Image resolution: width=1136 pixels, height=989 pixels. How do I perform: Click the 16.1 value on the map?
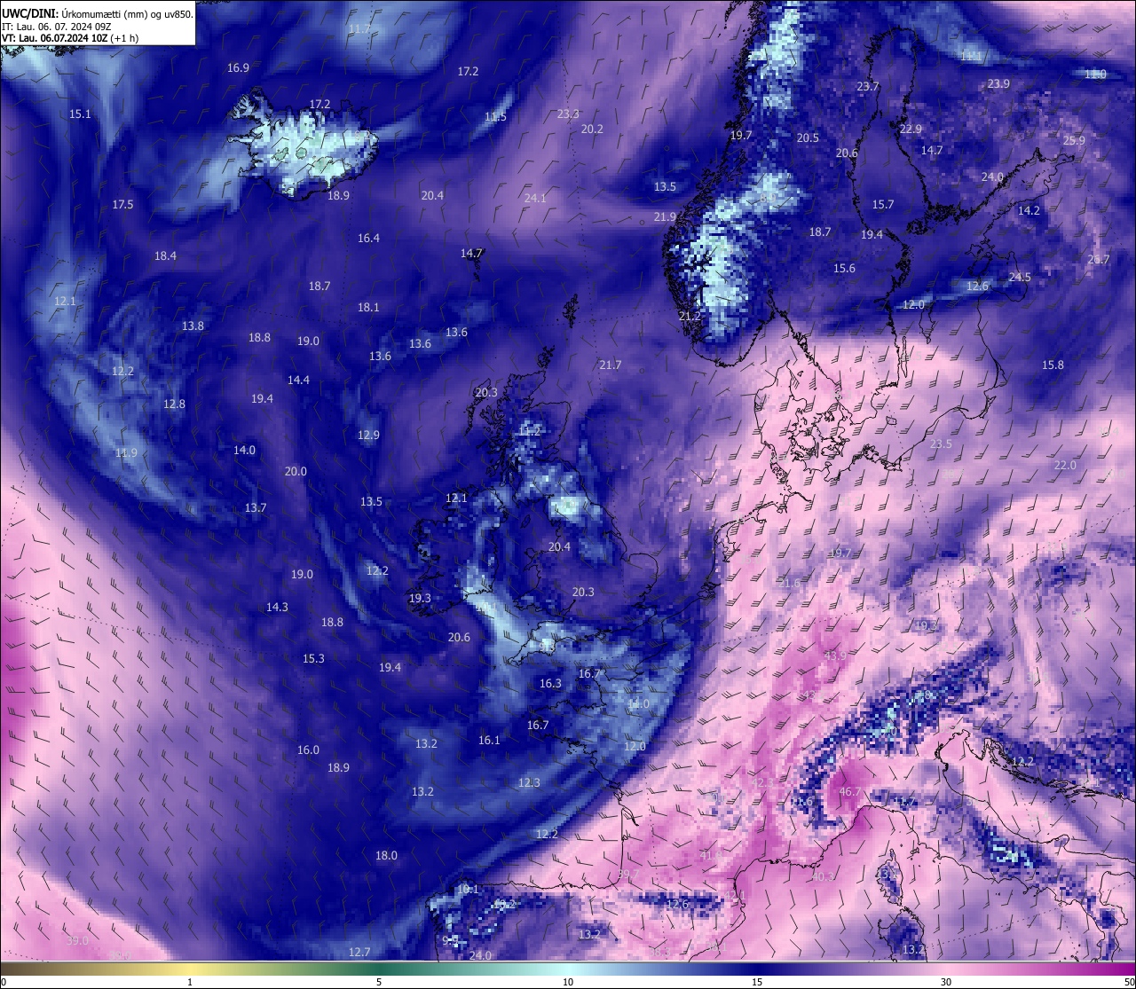pos(489,740)
